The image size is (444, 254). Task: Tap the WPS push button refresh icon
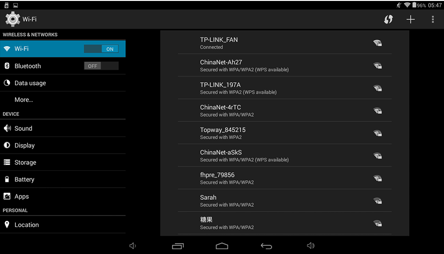point(388,19)
